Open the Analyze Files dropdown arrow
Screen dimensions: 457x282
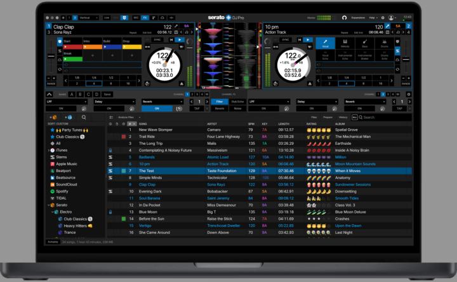coord(139,117)
